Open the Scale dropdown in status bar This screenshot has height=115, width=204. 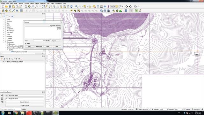point(149,109)
